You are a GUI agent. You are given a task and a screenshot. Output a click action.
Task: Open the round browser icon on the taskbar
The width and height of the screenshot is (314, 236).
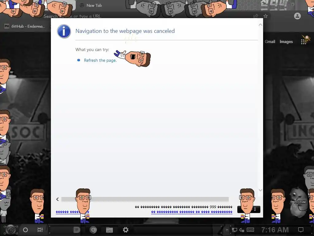click(93, 230)
